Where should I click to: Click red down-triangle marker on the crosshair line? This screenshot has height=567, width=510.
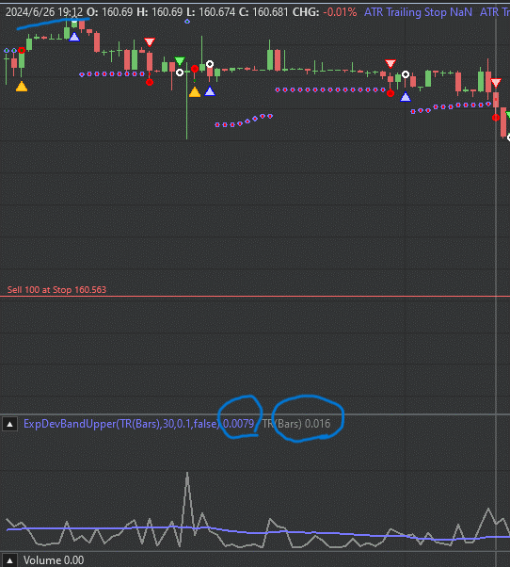(x=496, y=83)
